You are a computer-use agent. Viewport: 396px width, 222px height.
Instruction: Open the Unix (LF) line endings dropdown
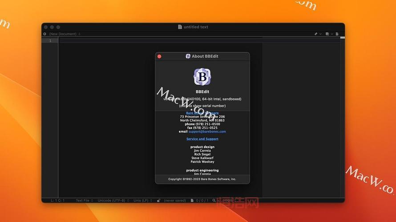[143, 201]
